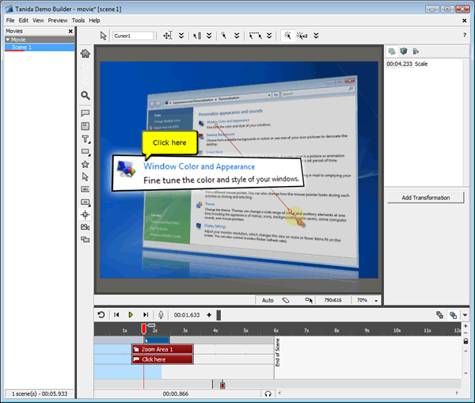Screen dimensions: 475x403
Task: Close the Movies panel
Action: (70, 31)
